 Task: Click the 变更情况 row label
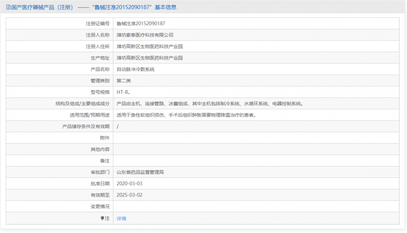coord(100,206)
